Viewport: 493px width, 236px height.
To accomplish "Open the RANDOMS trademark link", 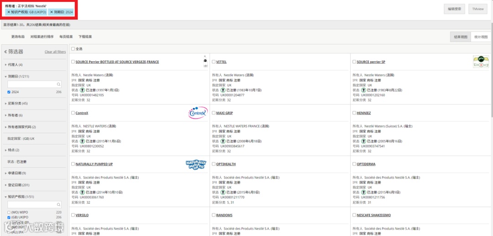I will (224, 215).
